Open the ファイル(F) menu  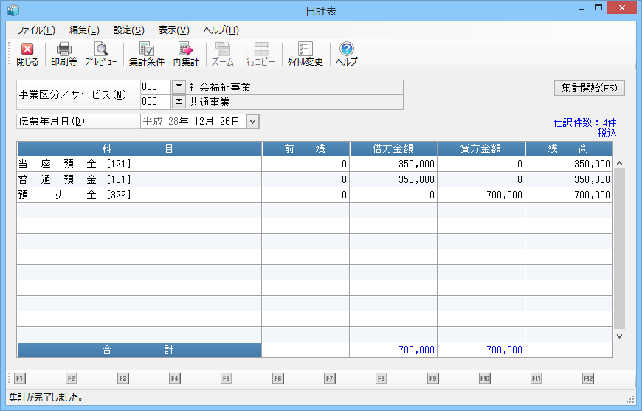click(x=35, y=30)
